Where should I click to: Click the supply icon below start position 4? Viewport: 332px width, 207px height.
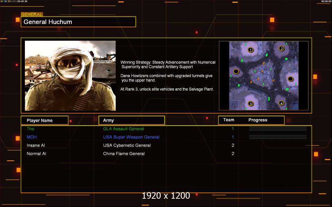pyautogui.click(x=286, y=109)
